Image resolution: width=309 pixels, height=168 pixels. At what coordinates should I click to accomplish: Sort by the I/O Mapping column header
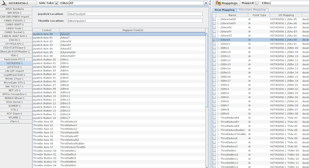tap(286, 15)
